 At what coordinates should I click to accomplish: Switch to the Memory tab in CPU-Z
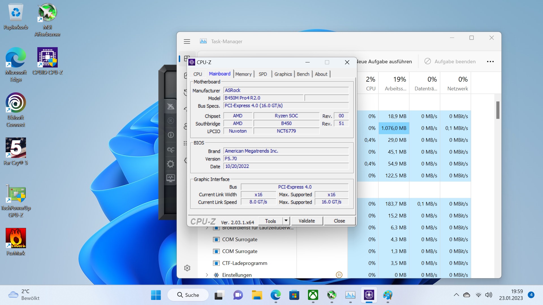(x=243, y=74)
